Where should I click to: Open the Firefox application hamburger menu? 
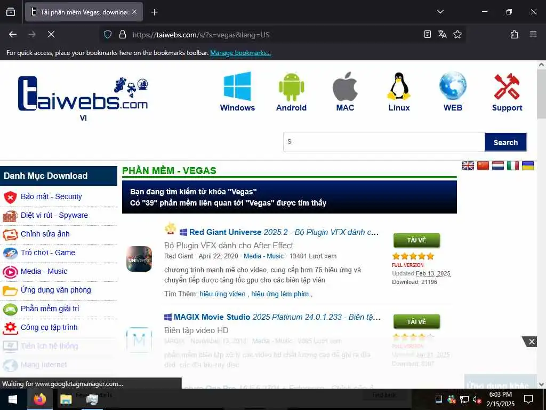(533, 34)
